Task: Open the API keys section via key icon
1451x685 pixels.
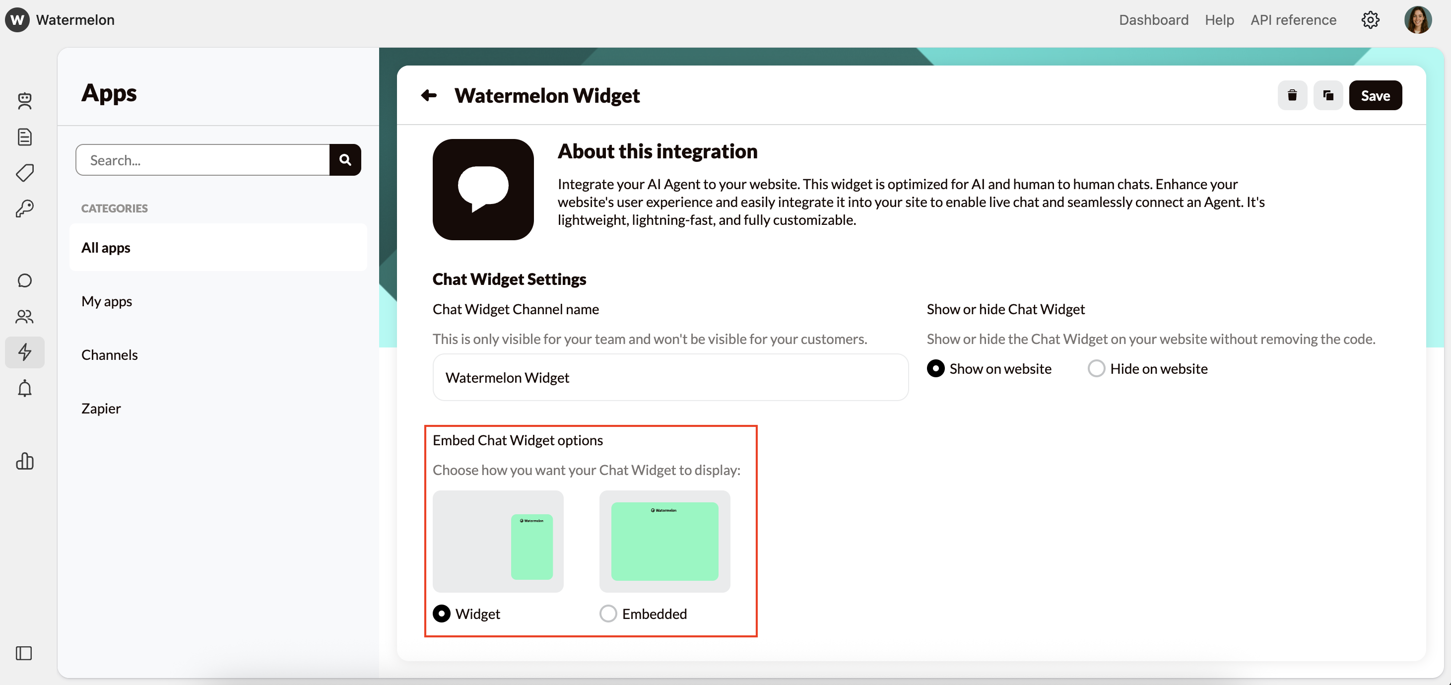Action: 24,208
